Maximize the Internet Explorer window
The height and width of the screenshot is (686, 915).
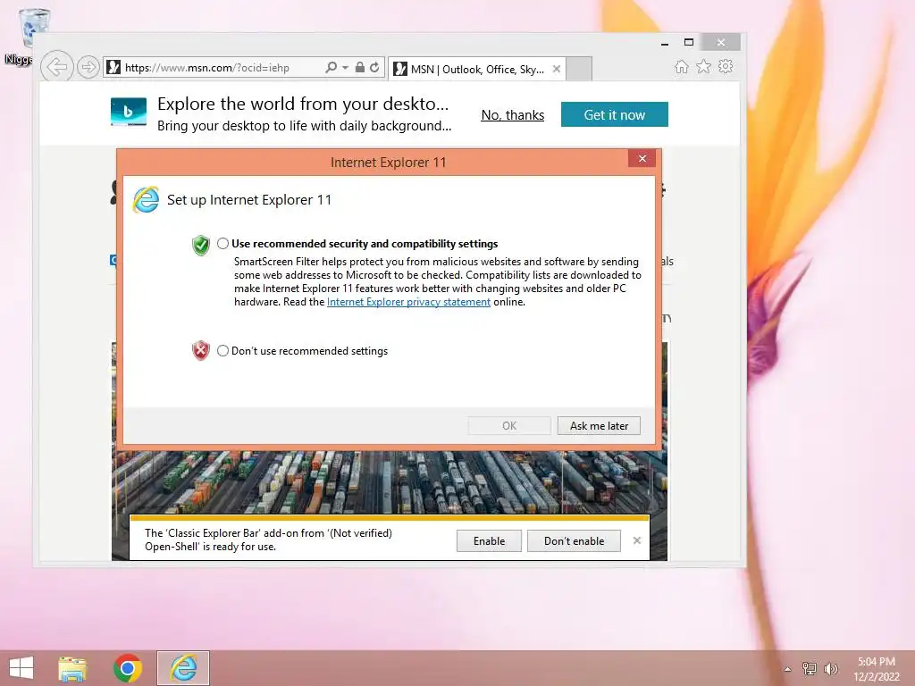[x=689, y=43]
